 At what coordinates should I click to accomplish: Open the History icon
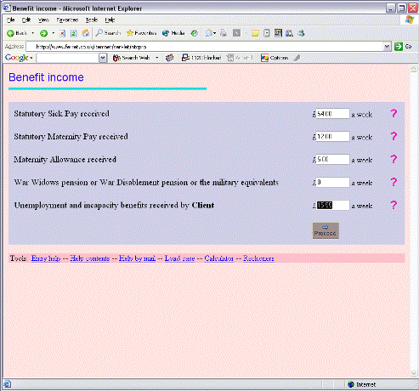[194, 33]
